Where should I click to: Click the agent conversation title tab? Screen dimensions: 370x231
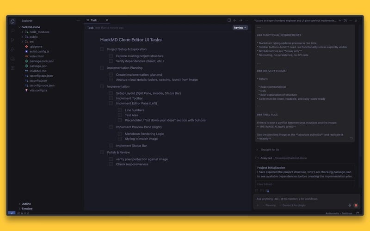[295, 21]
